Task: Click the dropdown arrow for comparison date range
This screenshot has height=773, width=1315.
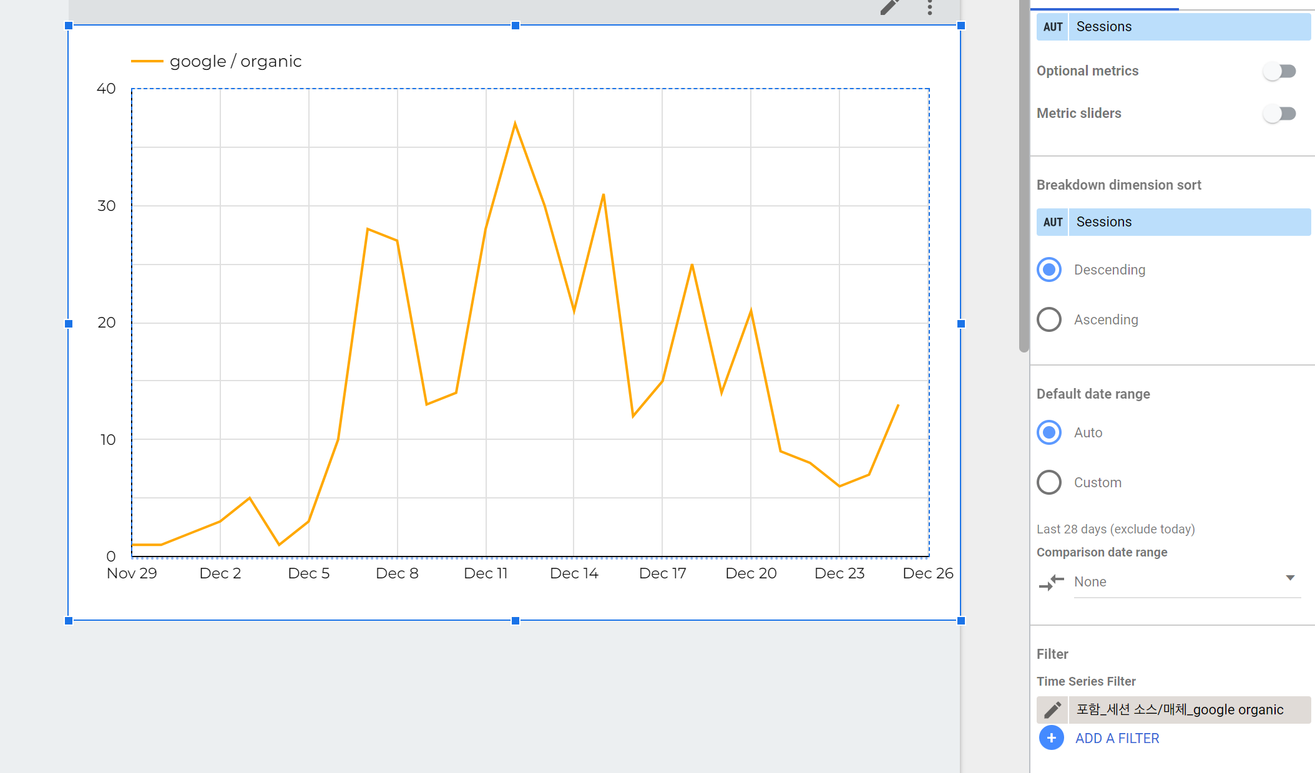Action: click(1290, 578)
